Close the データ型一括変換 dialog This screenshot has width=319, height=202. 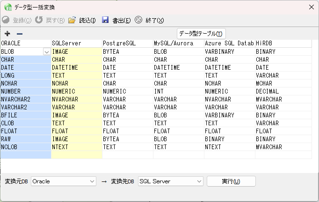[311, 7]
